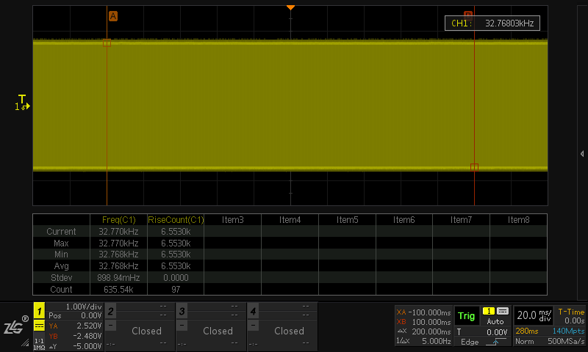Select the RiseCount(C1) measurement column header
The height and width of the screenshot is (352, 588).
(x=175, y=219)
